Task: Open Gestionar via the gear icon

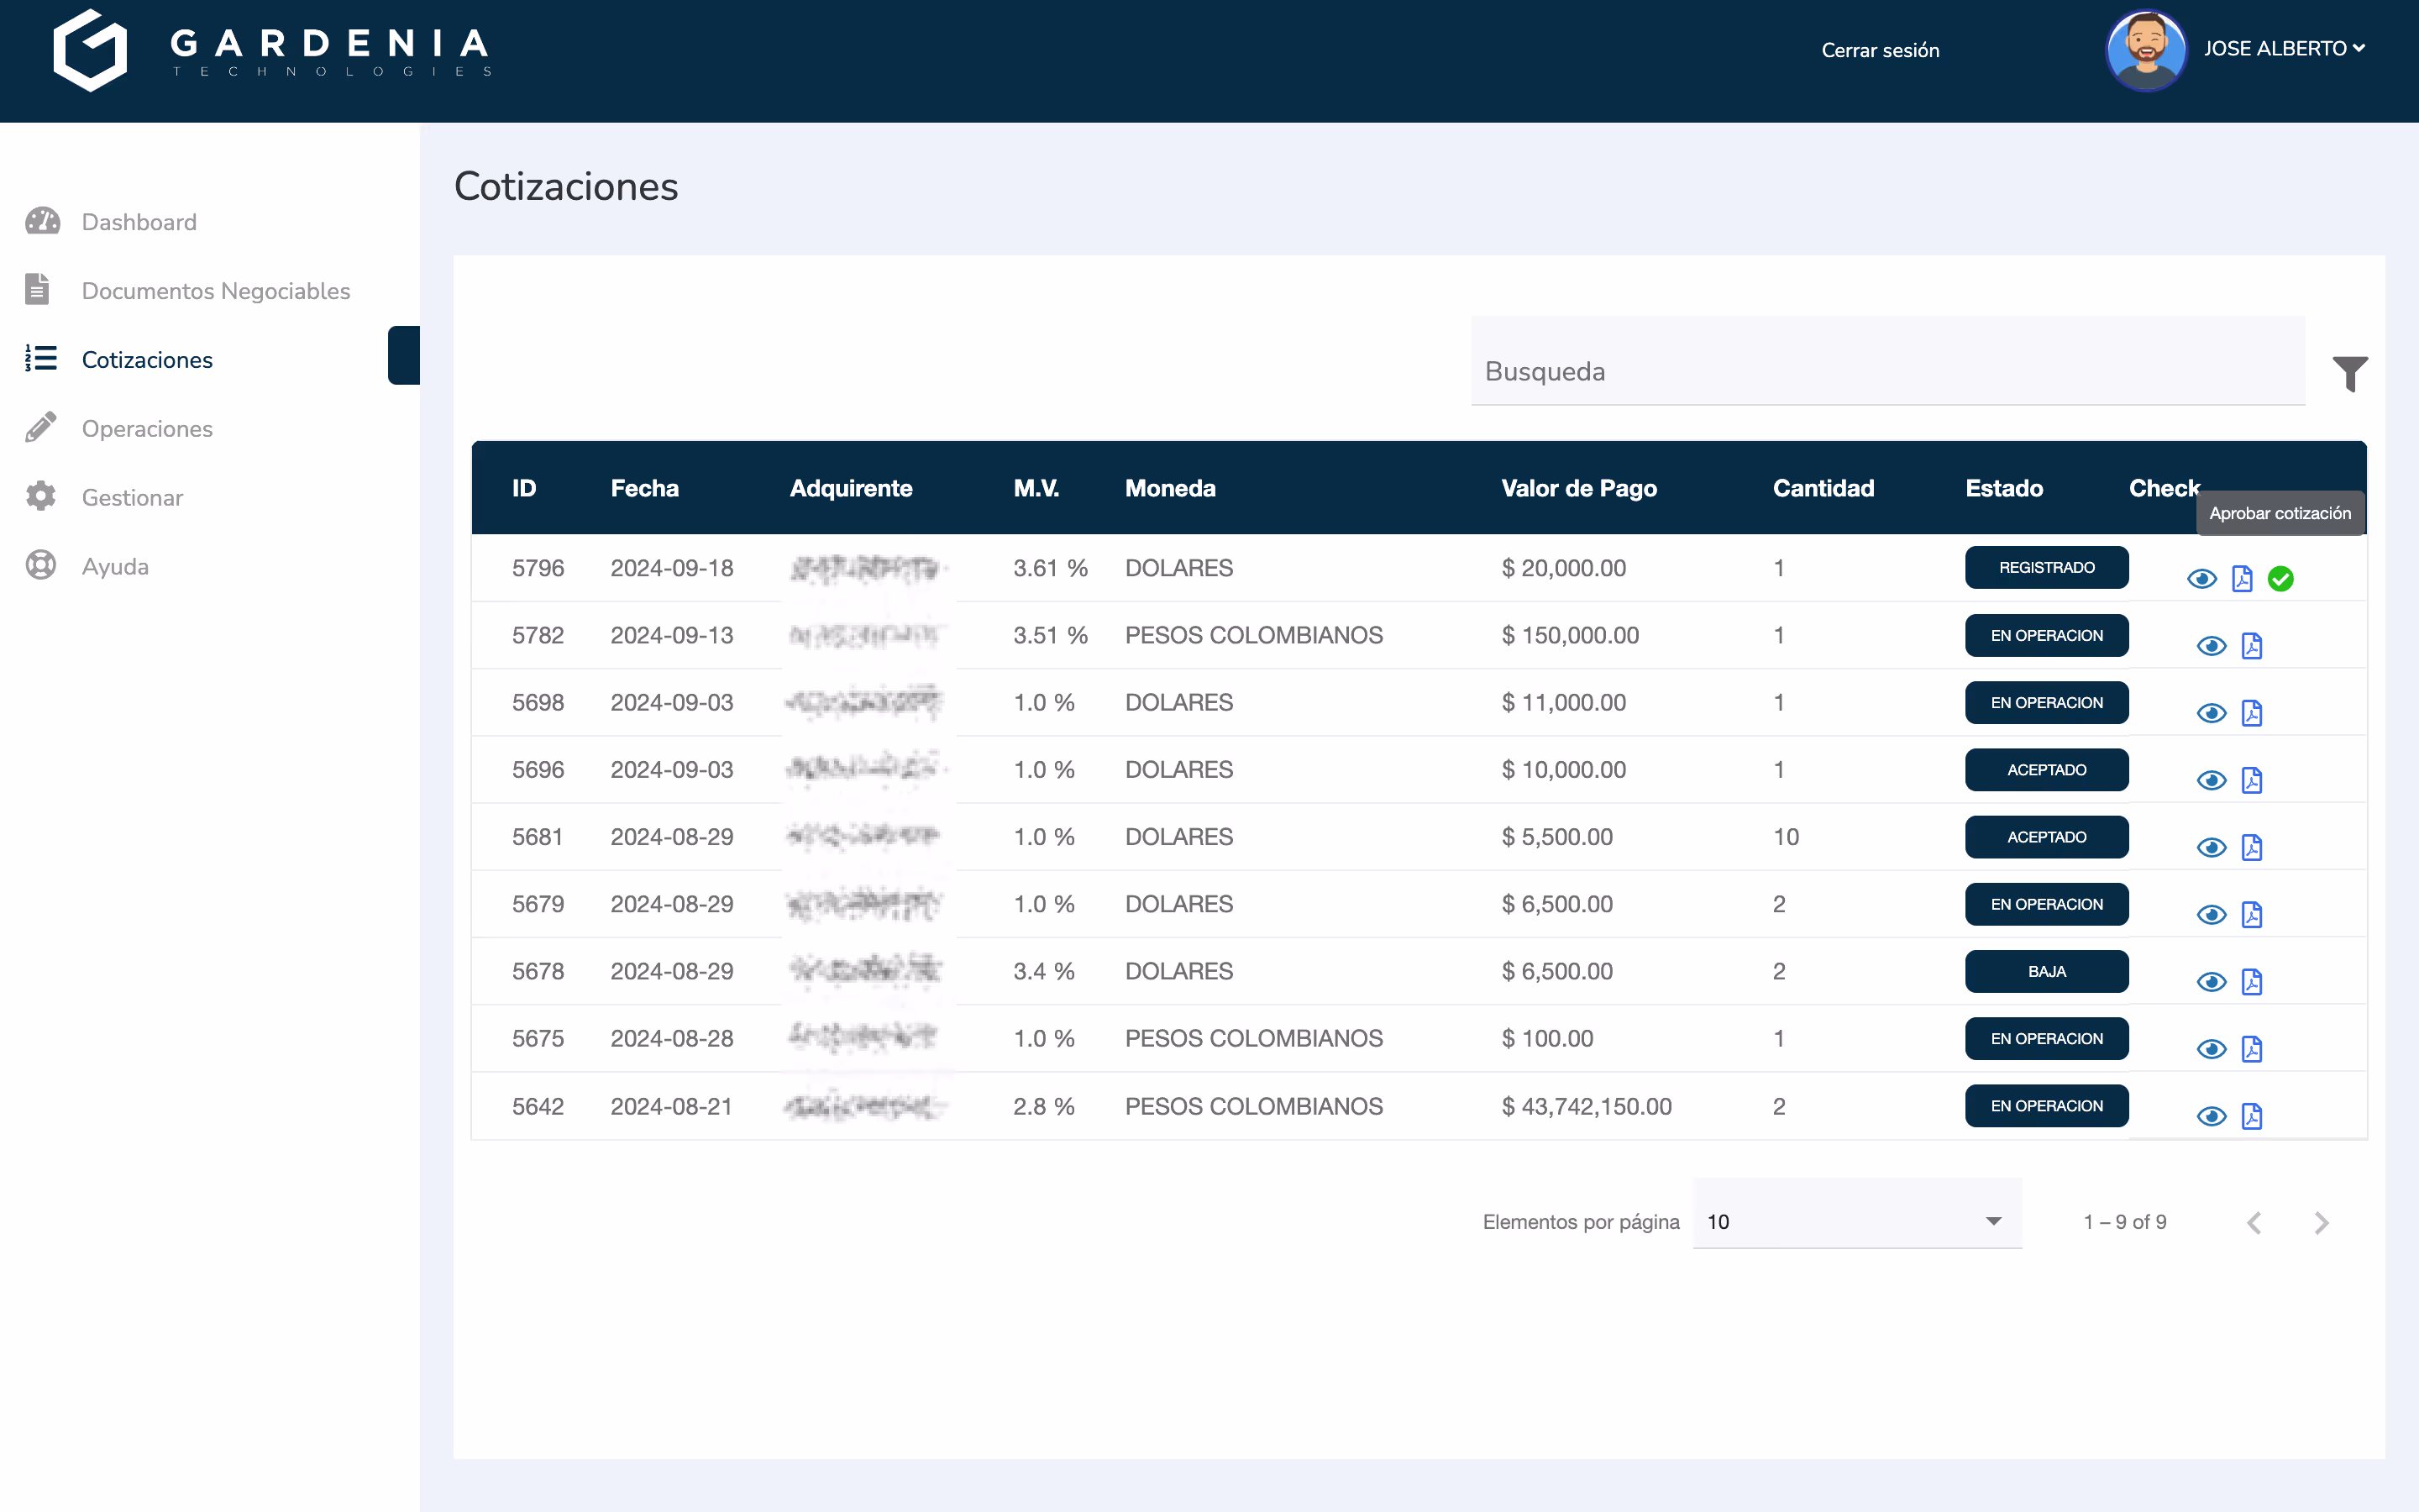Action: coord(40,496)
